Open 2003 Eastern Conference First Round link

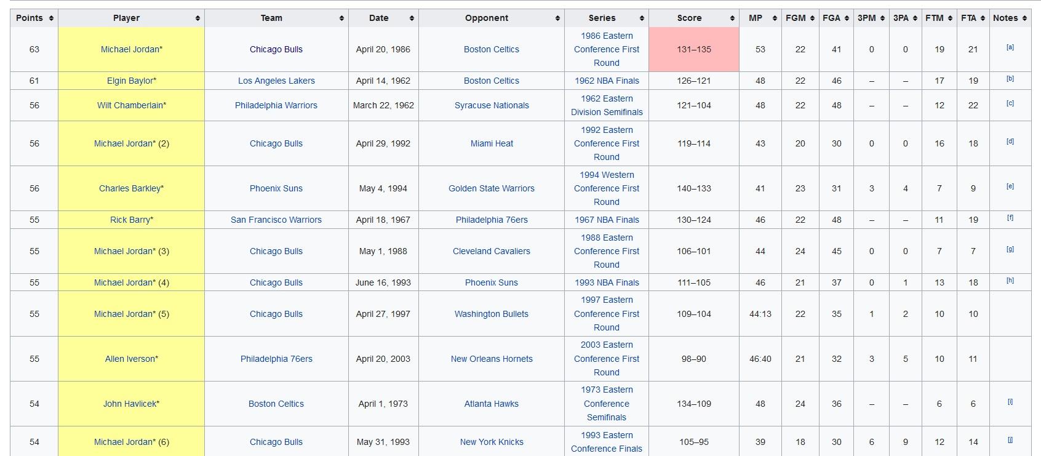click(607, 359)
